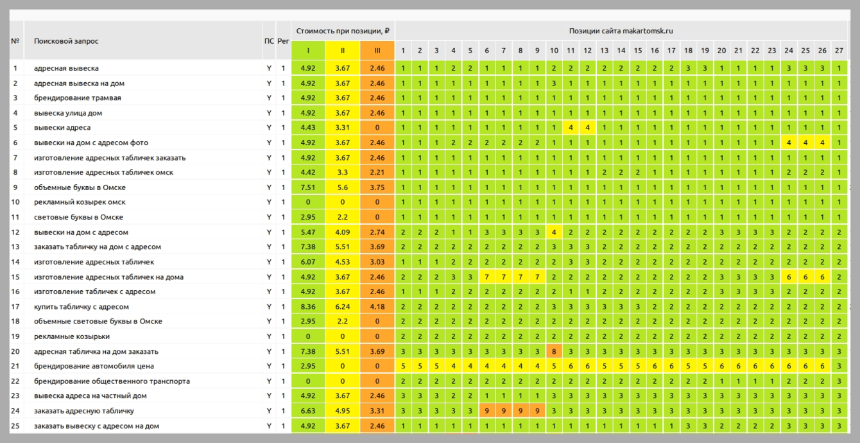Viewport: 860px width, 443px height.
Task: Click cost '4.43' for 'вывески адреса'
Action: point(308,128)
